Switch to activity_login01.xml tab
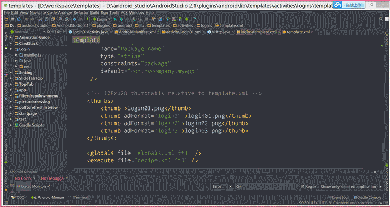390x207 pixels. click(x=184, y=32)
